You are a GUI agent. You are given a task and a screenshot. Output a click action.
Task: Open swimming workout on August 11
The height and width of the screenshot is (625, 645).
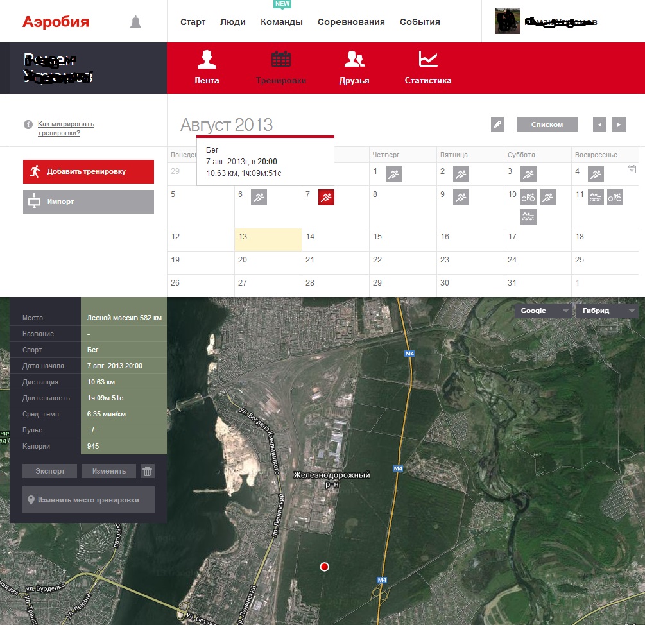(596, 198)
